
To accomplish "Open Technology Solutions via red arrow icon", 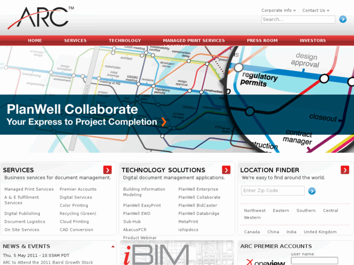I will point(226,170).
